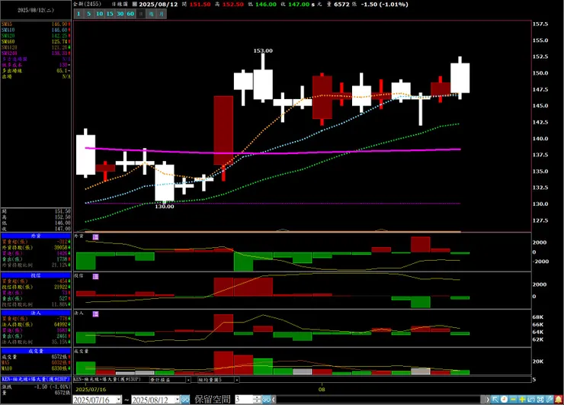Click the 保留空間 value field showing 3
This screenshot has width=564, height=405.
244,400
